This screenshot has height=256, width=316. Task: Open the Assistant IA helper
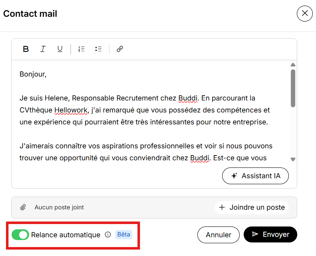pyautogui.click(x=255, y=176)
